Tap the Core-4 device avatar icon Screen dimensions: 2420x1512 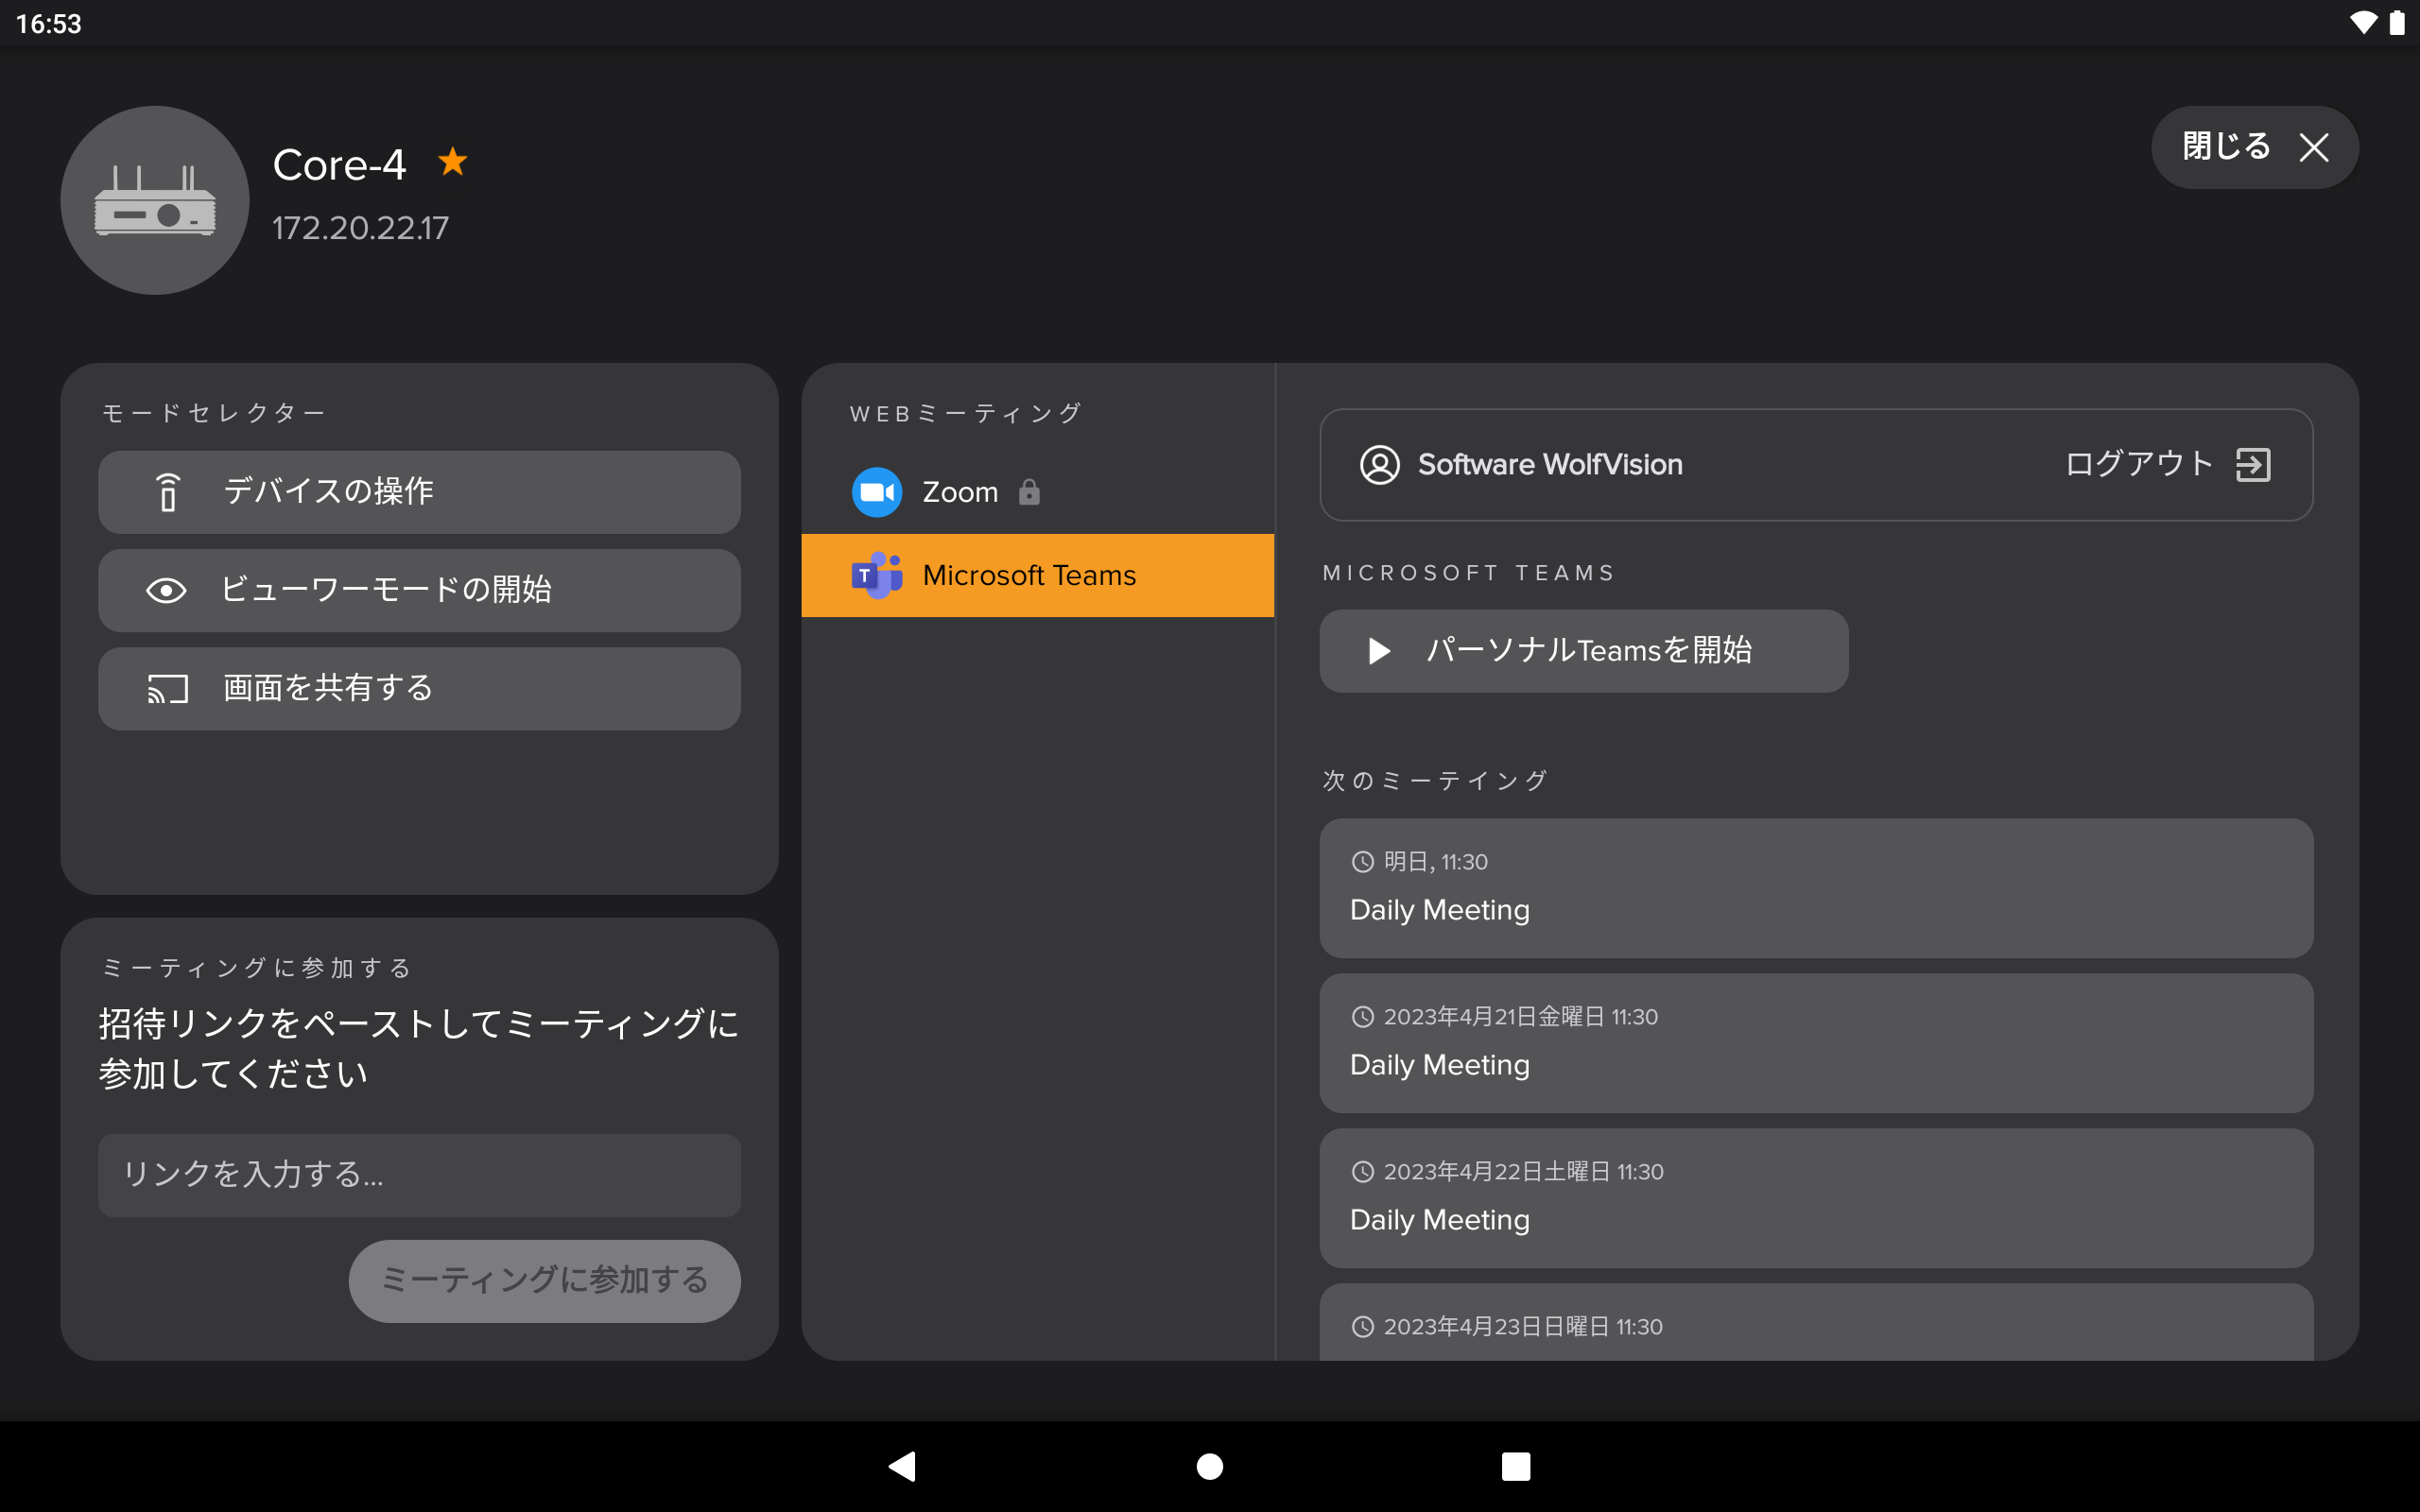(x=155, y=200)
